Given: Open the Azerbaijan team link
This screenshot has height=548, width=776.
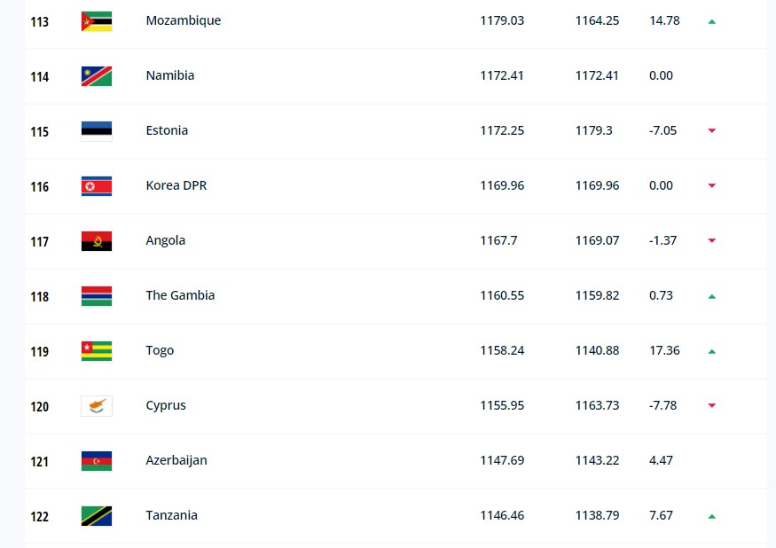Looking at the screenshot, I should click(x=176, y=460).
